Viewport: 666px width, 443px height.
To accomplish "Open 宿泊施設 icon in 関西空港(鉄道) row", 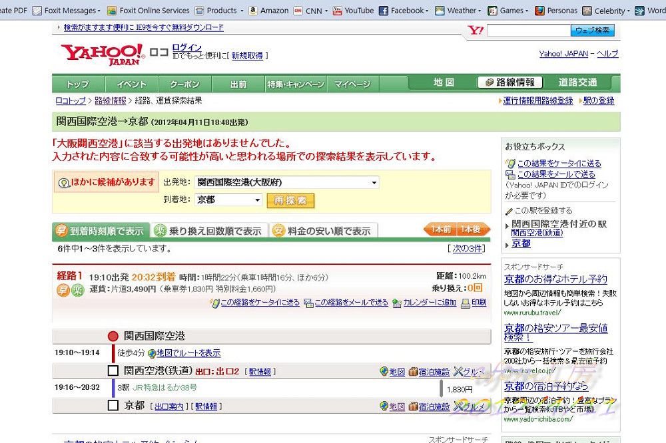I will 414,372.
